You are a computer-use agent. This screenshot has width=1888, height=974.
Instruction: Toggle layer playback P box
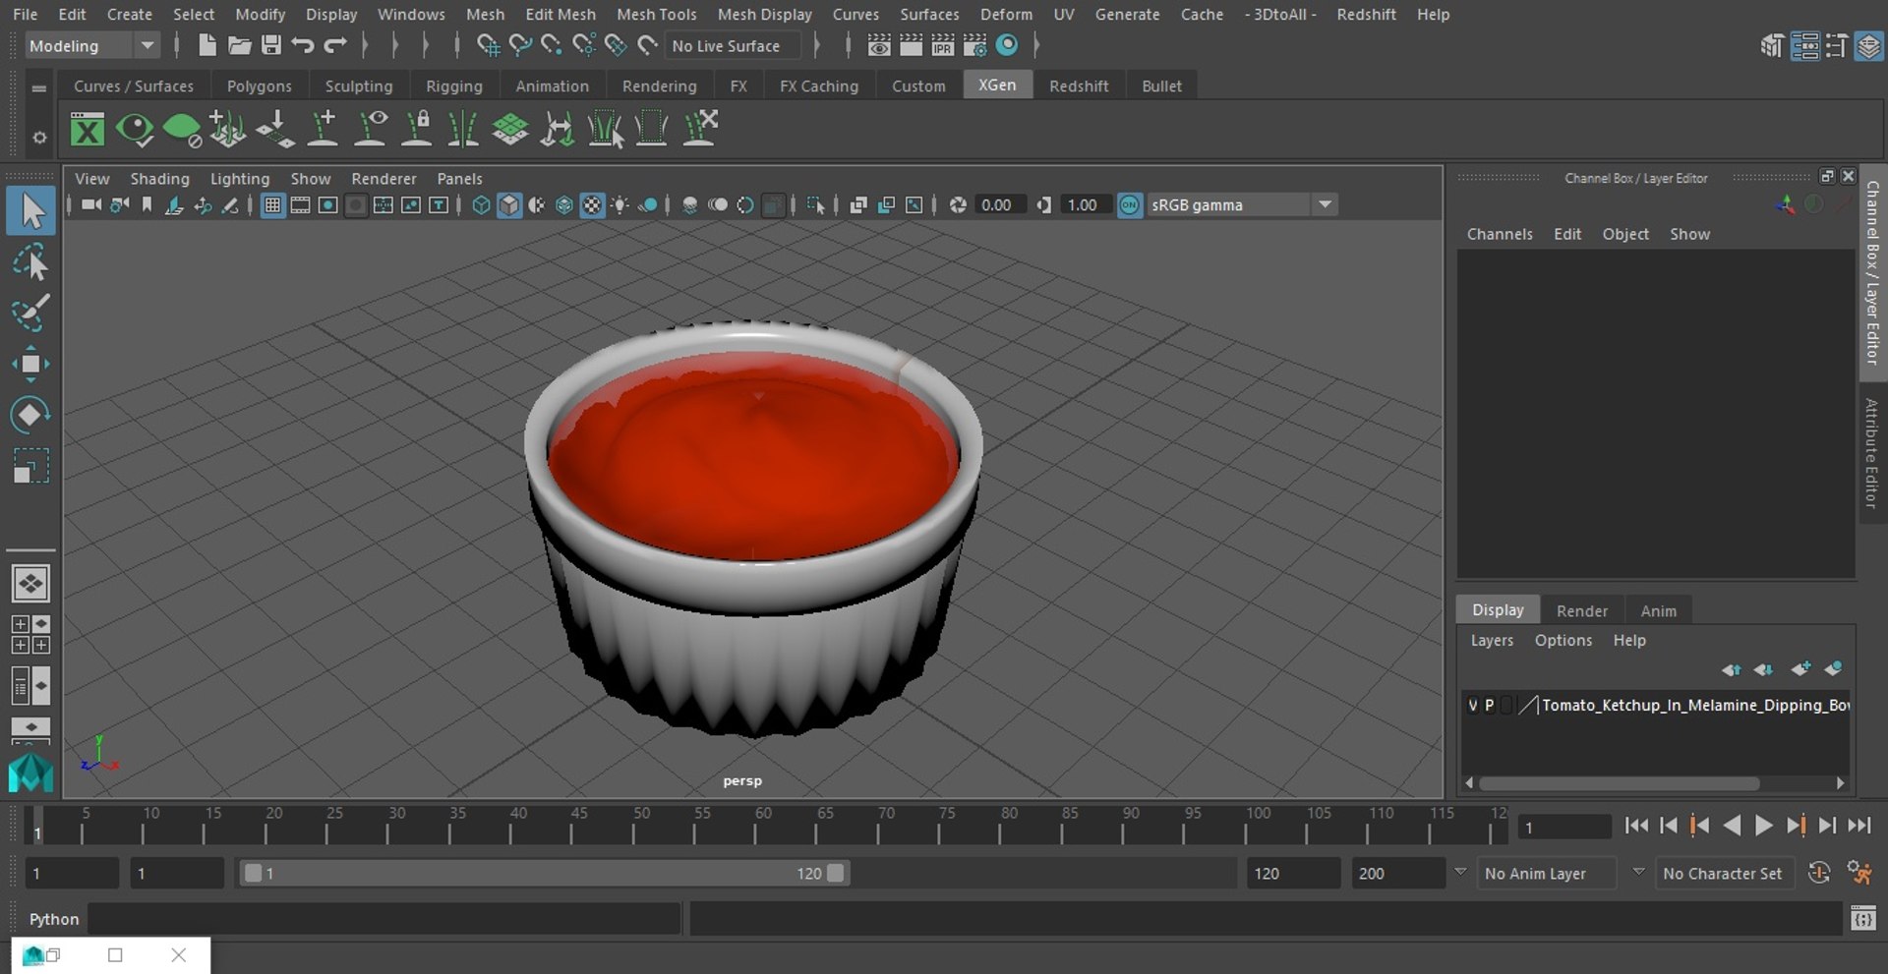(1489, 706)
